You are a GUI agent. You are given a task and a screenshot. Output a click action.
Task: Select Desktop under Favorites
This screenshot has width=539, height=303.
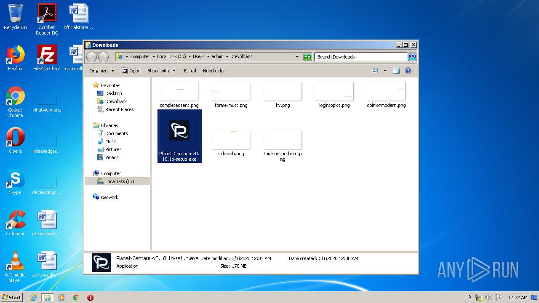point(113,93)
